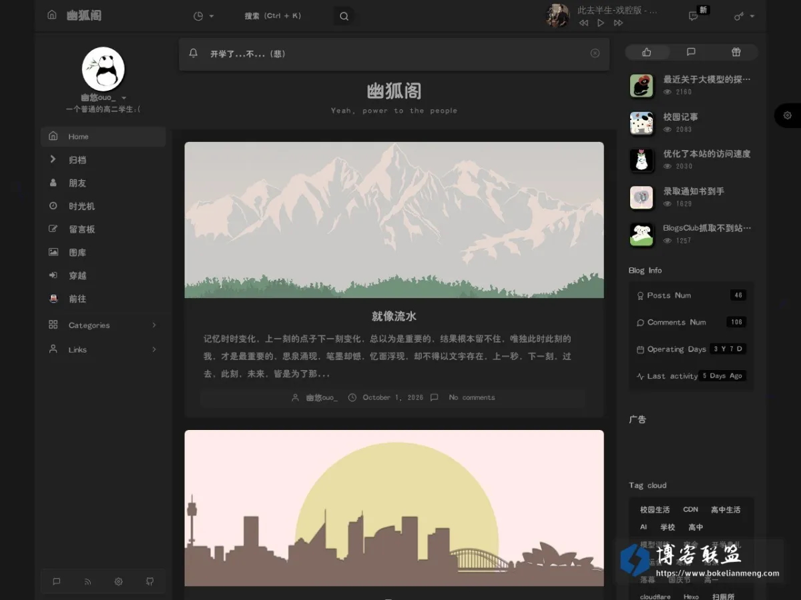This screenshot has width=801, height=600.
Task: Click the bell icon in announcement bar
Action: 194,53
